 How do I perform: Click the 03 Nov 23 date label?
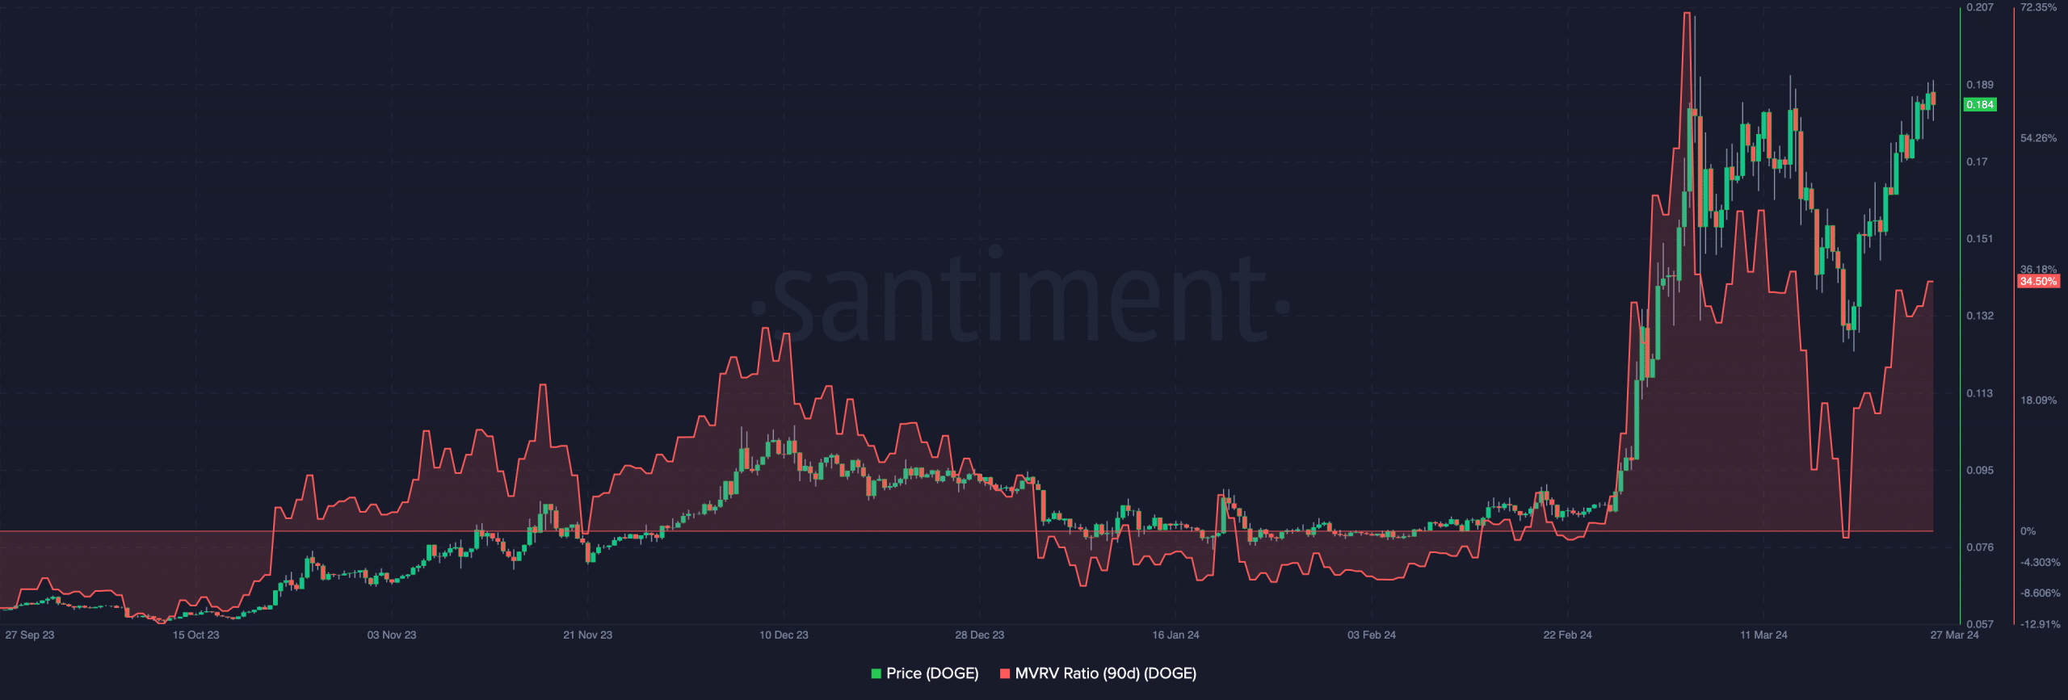(x=392, y=635)
